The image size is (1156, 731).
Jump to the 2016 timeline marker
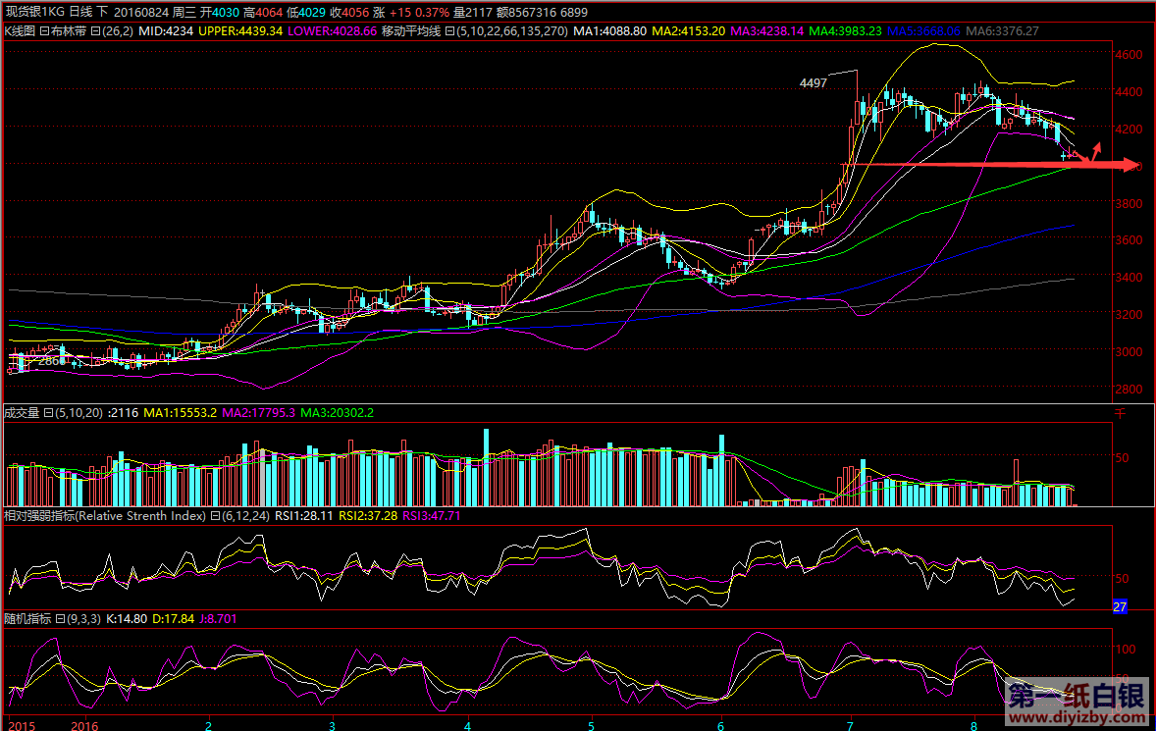[82, 725]
